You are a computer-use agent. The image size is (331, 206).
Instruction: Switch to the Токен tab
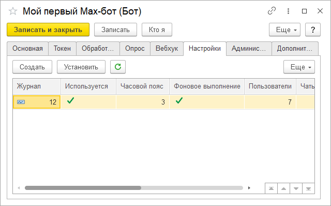click(x=62, y=49)
